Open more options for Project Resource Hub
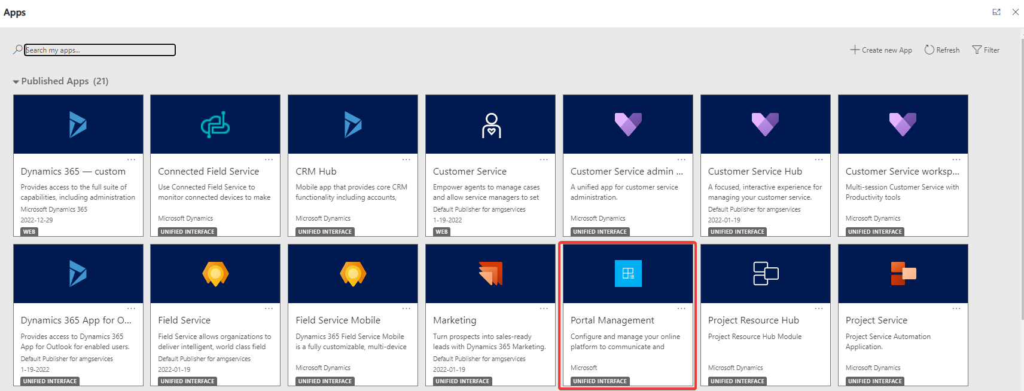 point(819,308)
